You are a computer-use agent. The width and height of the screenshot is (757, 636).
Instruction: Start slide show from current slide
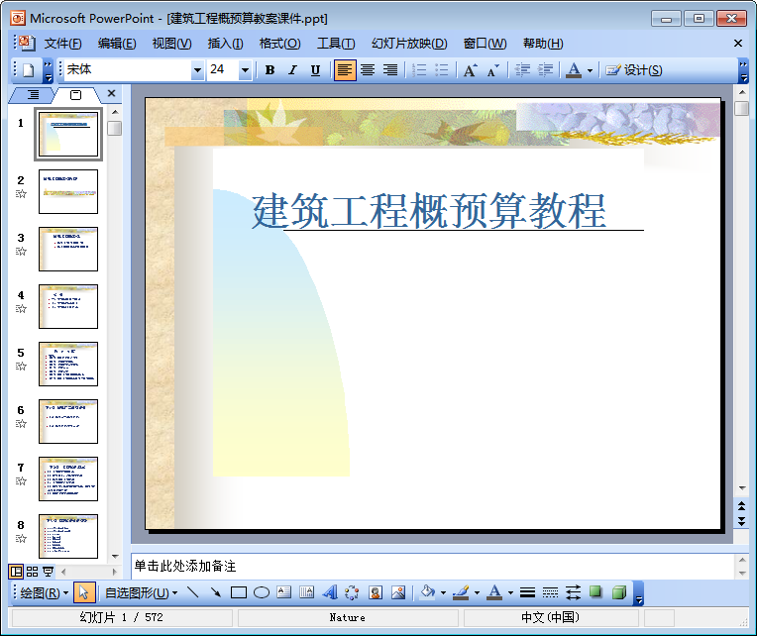coord(48,572)
